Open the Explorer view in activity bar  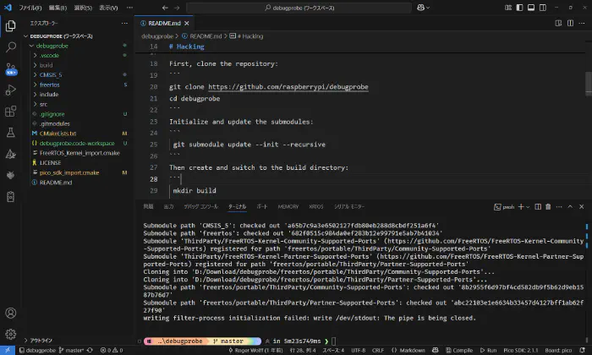click(10, 25)
